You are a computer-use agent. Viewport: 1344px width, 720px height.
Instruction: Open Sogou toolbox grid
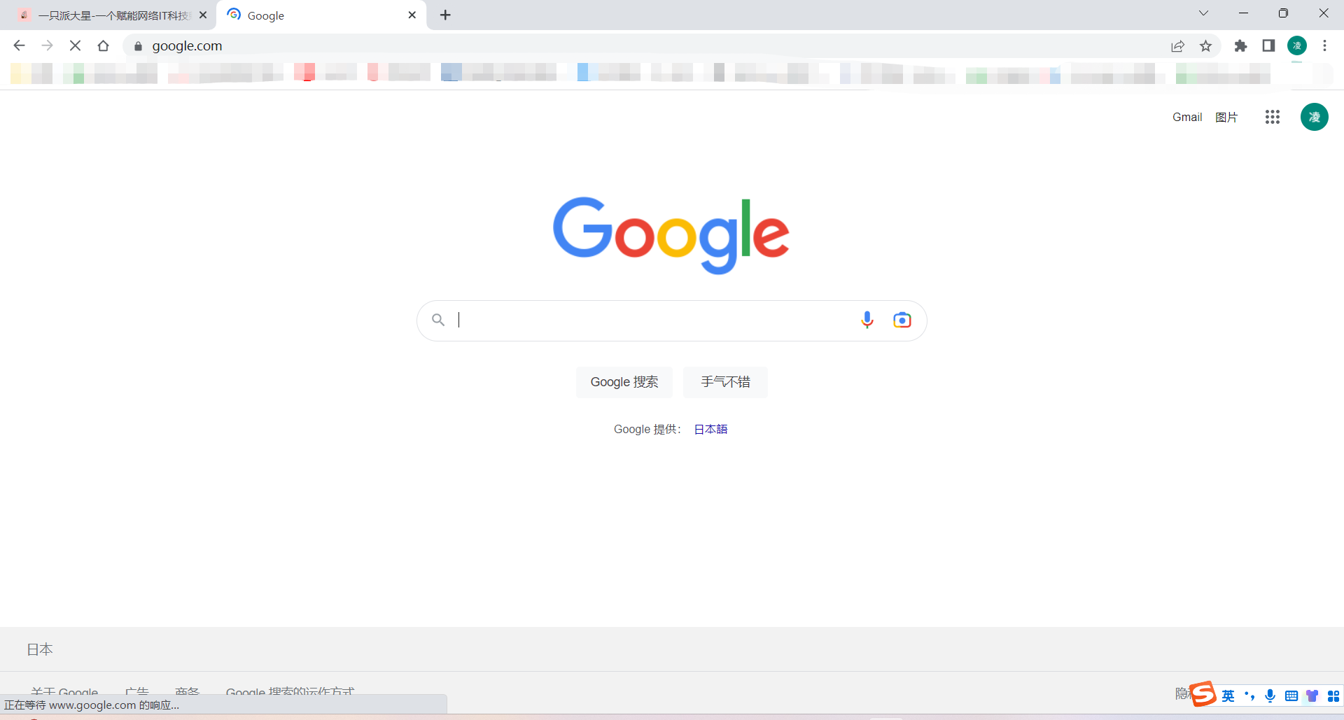coord(1333,696)
